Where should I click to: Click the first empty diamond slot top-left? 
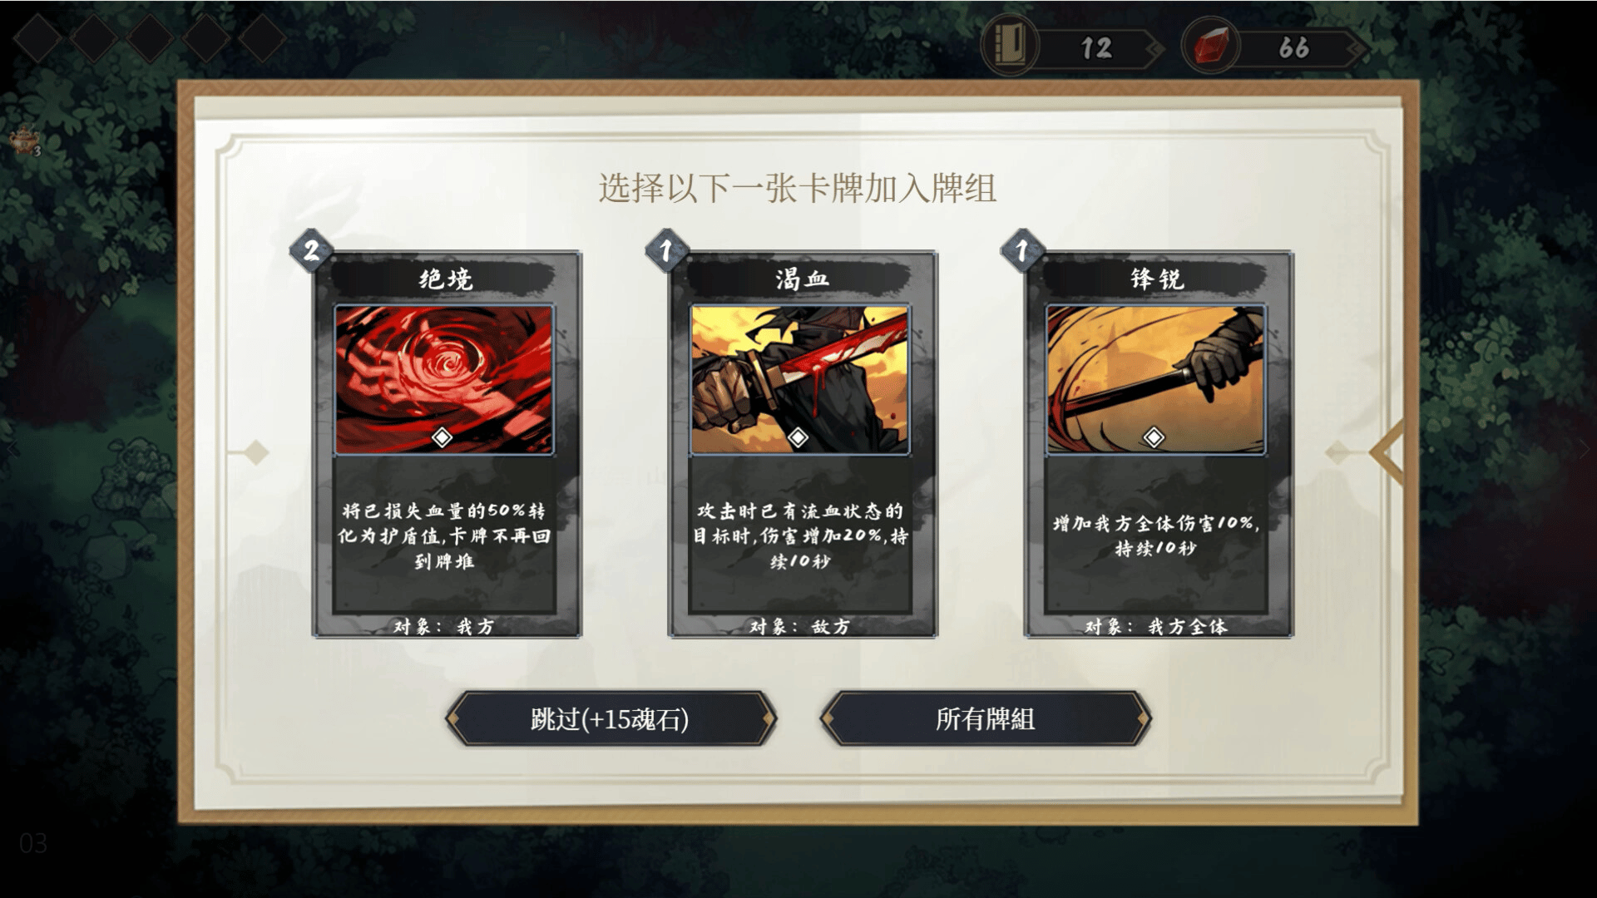tap(38, 37)
